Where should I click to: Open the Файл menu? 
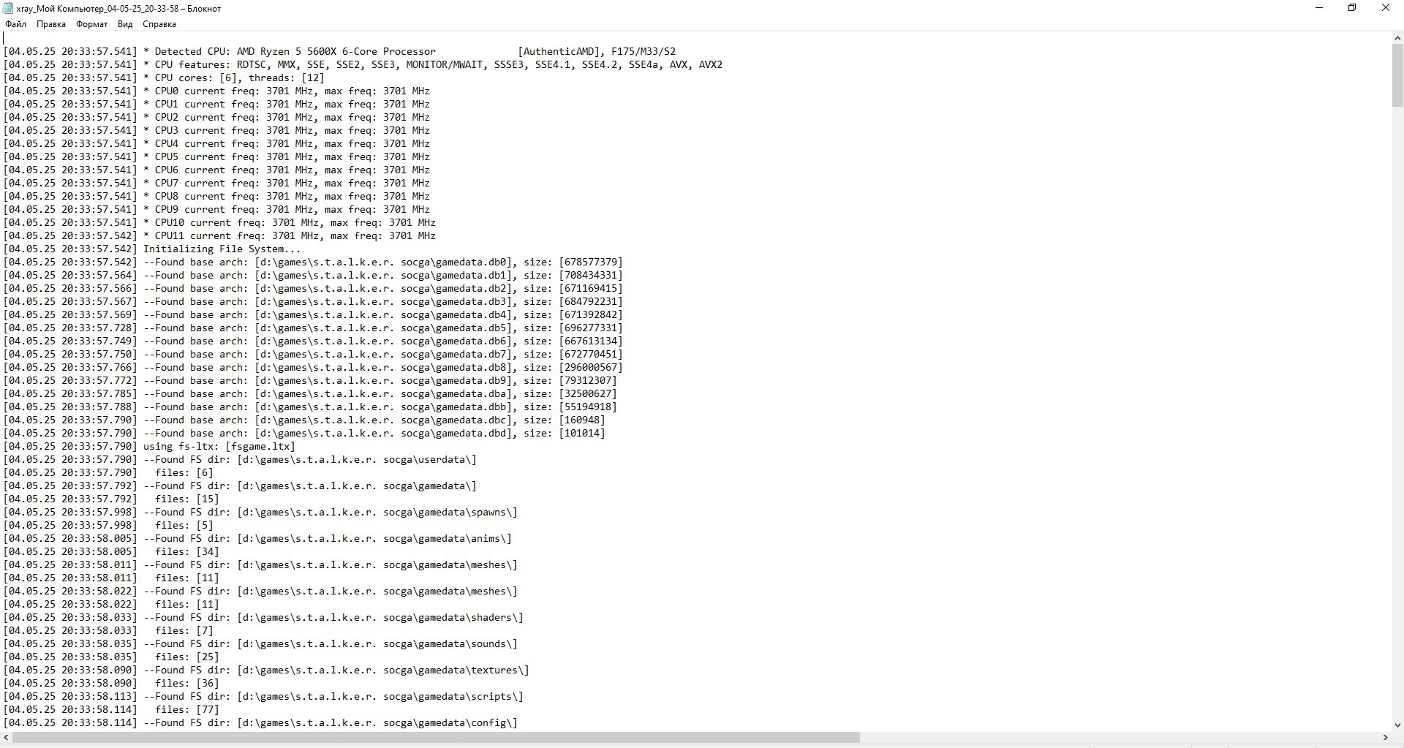(x=15, y=24)
